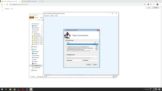Select Local Disk (D:) in sidebar

(x=37, y=68)
